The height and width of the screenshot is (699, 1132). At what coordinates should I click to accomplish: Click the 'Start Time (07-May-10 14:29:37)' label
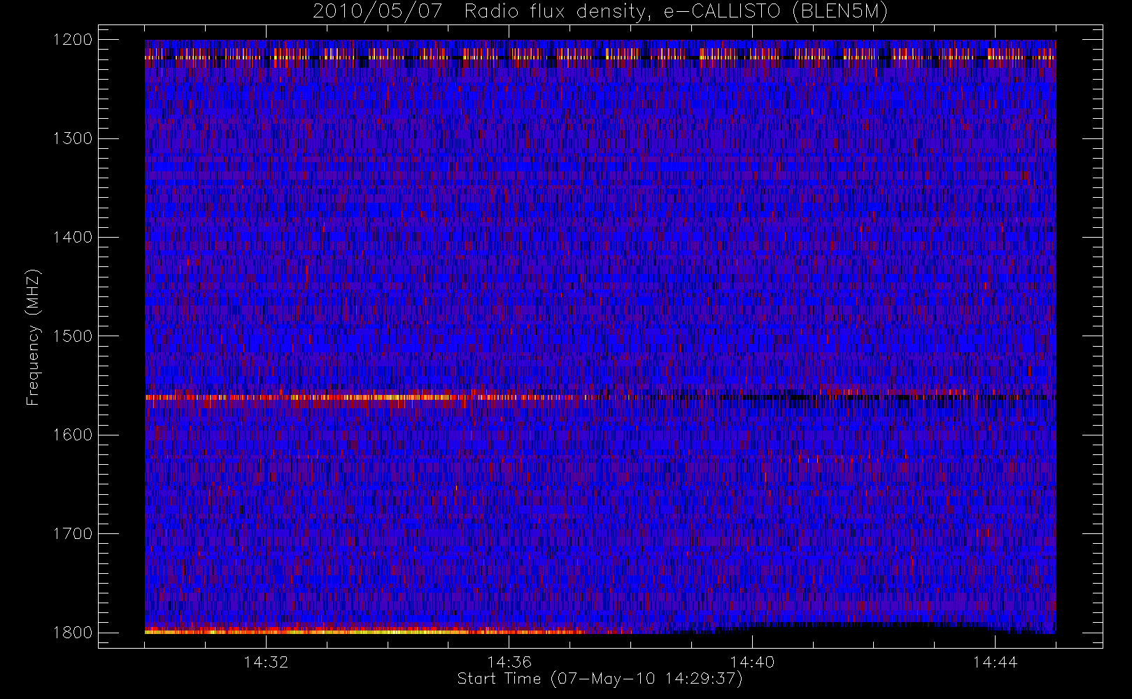point(600,679)
